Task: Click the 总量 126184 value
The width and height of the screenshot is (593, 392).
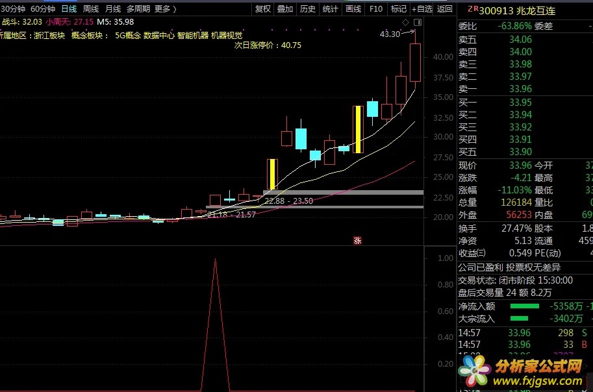Action: (516, 202)
